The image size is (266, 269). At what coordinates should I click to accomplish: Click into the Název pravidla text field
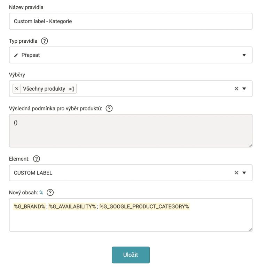[x=131, y=21]
